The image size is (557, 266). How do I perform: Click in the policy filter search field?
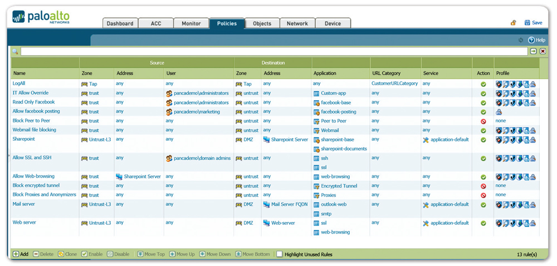(x=273, y=51)
